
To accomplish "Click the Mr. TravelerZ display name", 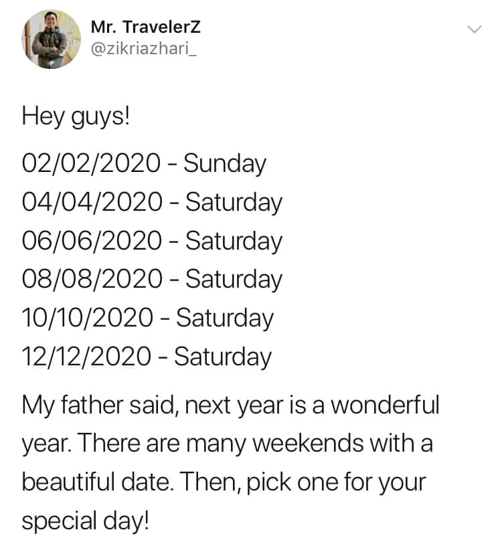I will coord(145,27).
